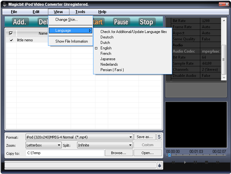Click the Costom button
Screen dimensions: 231x174
(x=147, y=145)
